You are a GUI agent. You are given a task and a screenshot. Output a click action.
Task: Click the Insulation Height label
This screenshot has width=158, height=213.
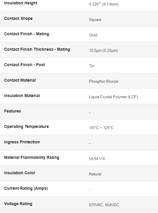click(21, 3)
